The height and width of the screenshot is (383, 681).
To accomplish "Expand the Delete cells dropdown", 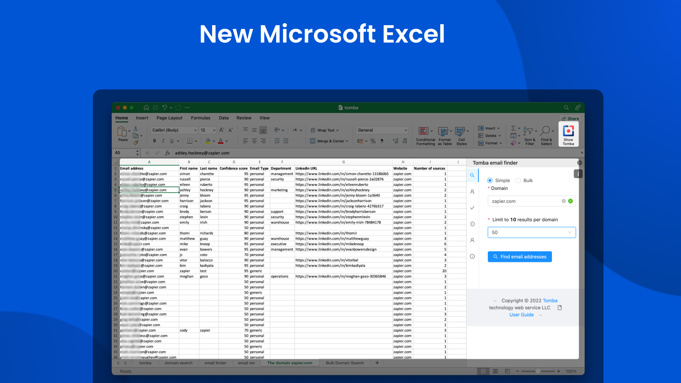I will 500,135.
